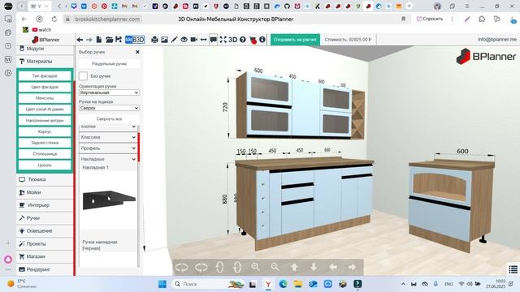Select the 'Тип фасадов' material option
This screenshot has width=520, height=292.
[x=45, y=75]
